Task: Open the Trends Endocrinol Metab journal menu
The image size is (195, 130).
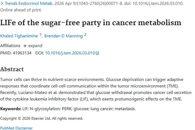Action: [x=29, y=4]
